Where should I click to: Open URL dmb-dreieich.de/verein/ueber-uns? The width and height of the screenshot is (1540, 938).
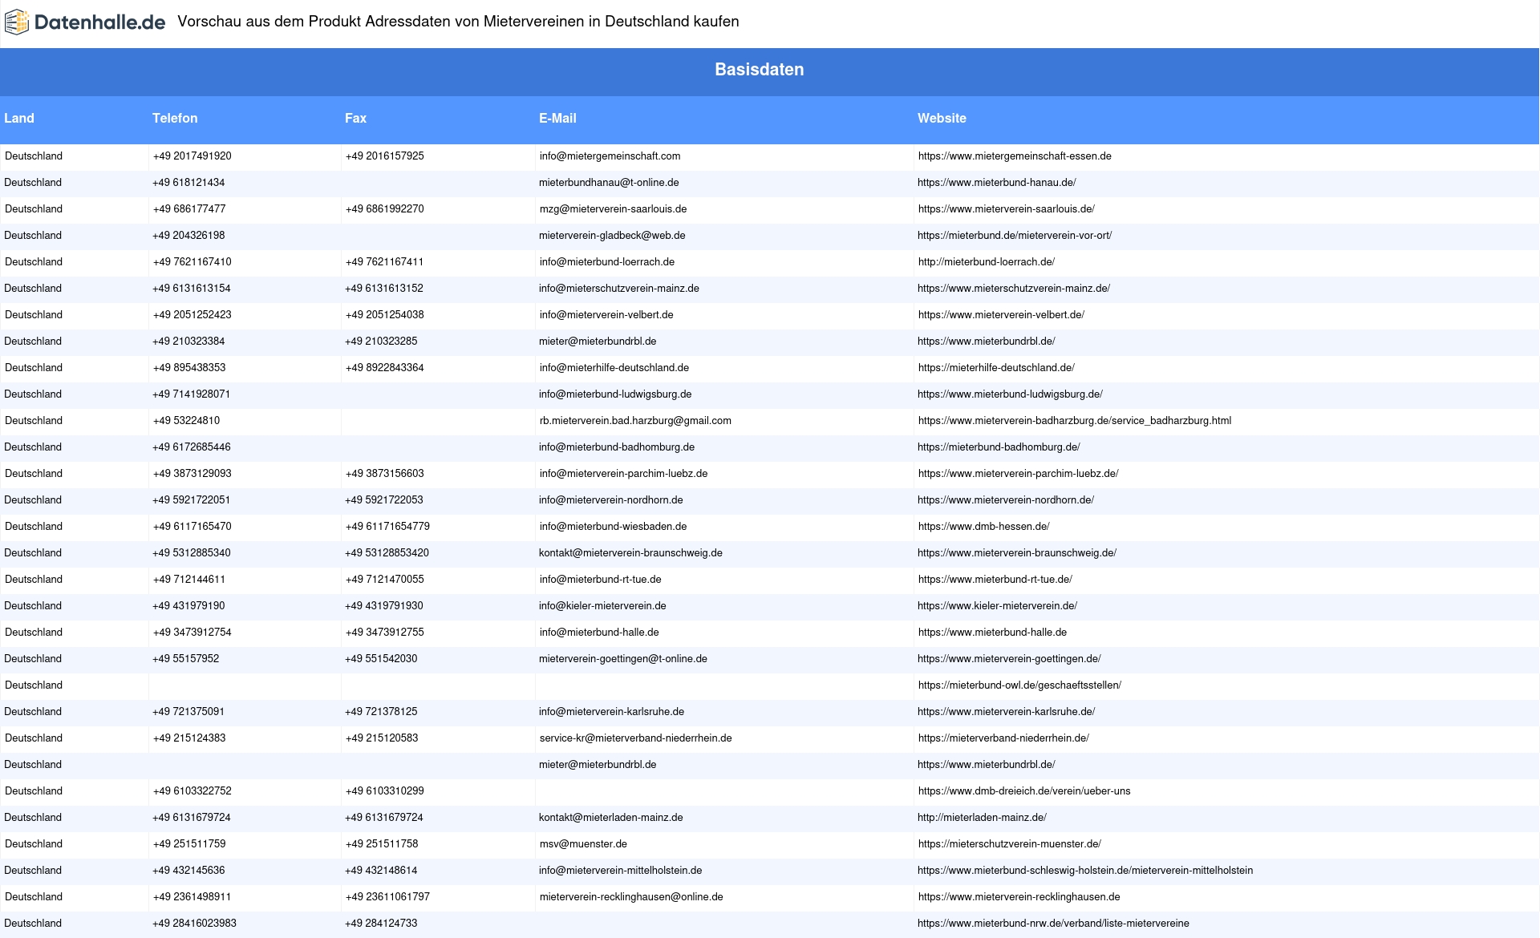[x=1024, y=791]
